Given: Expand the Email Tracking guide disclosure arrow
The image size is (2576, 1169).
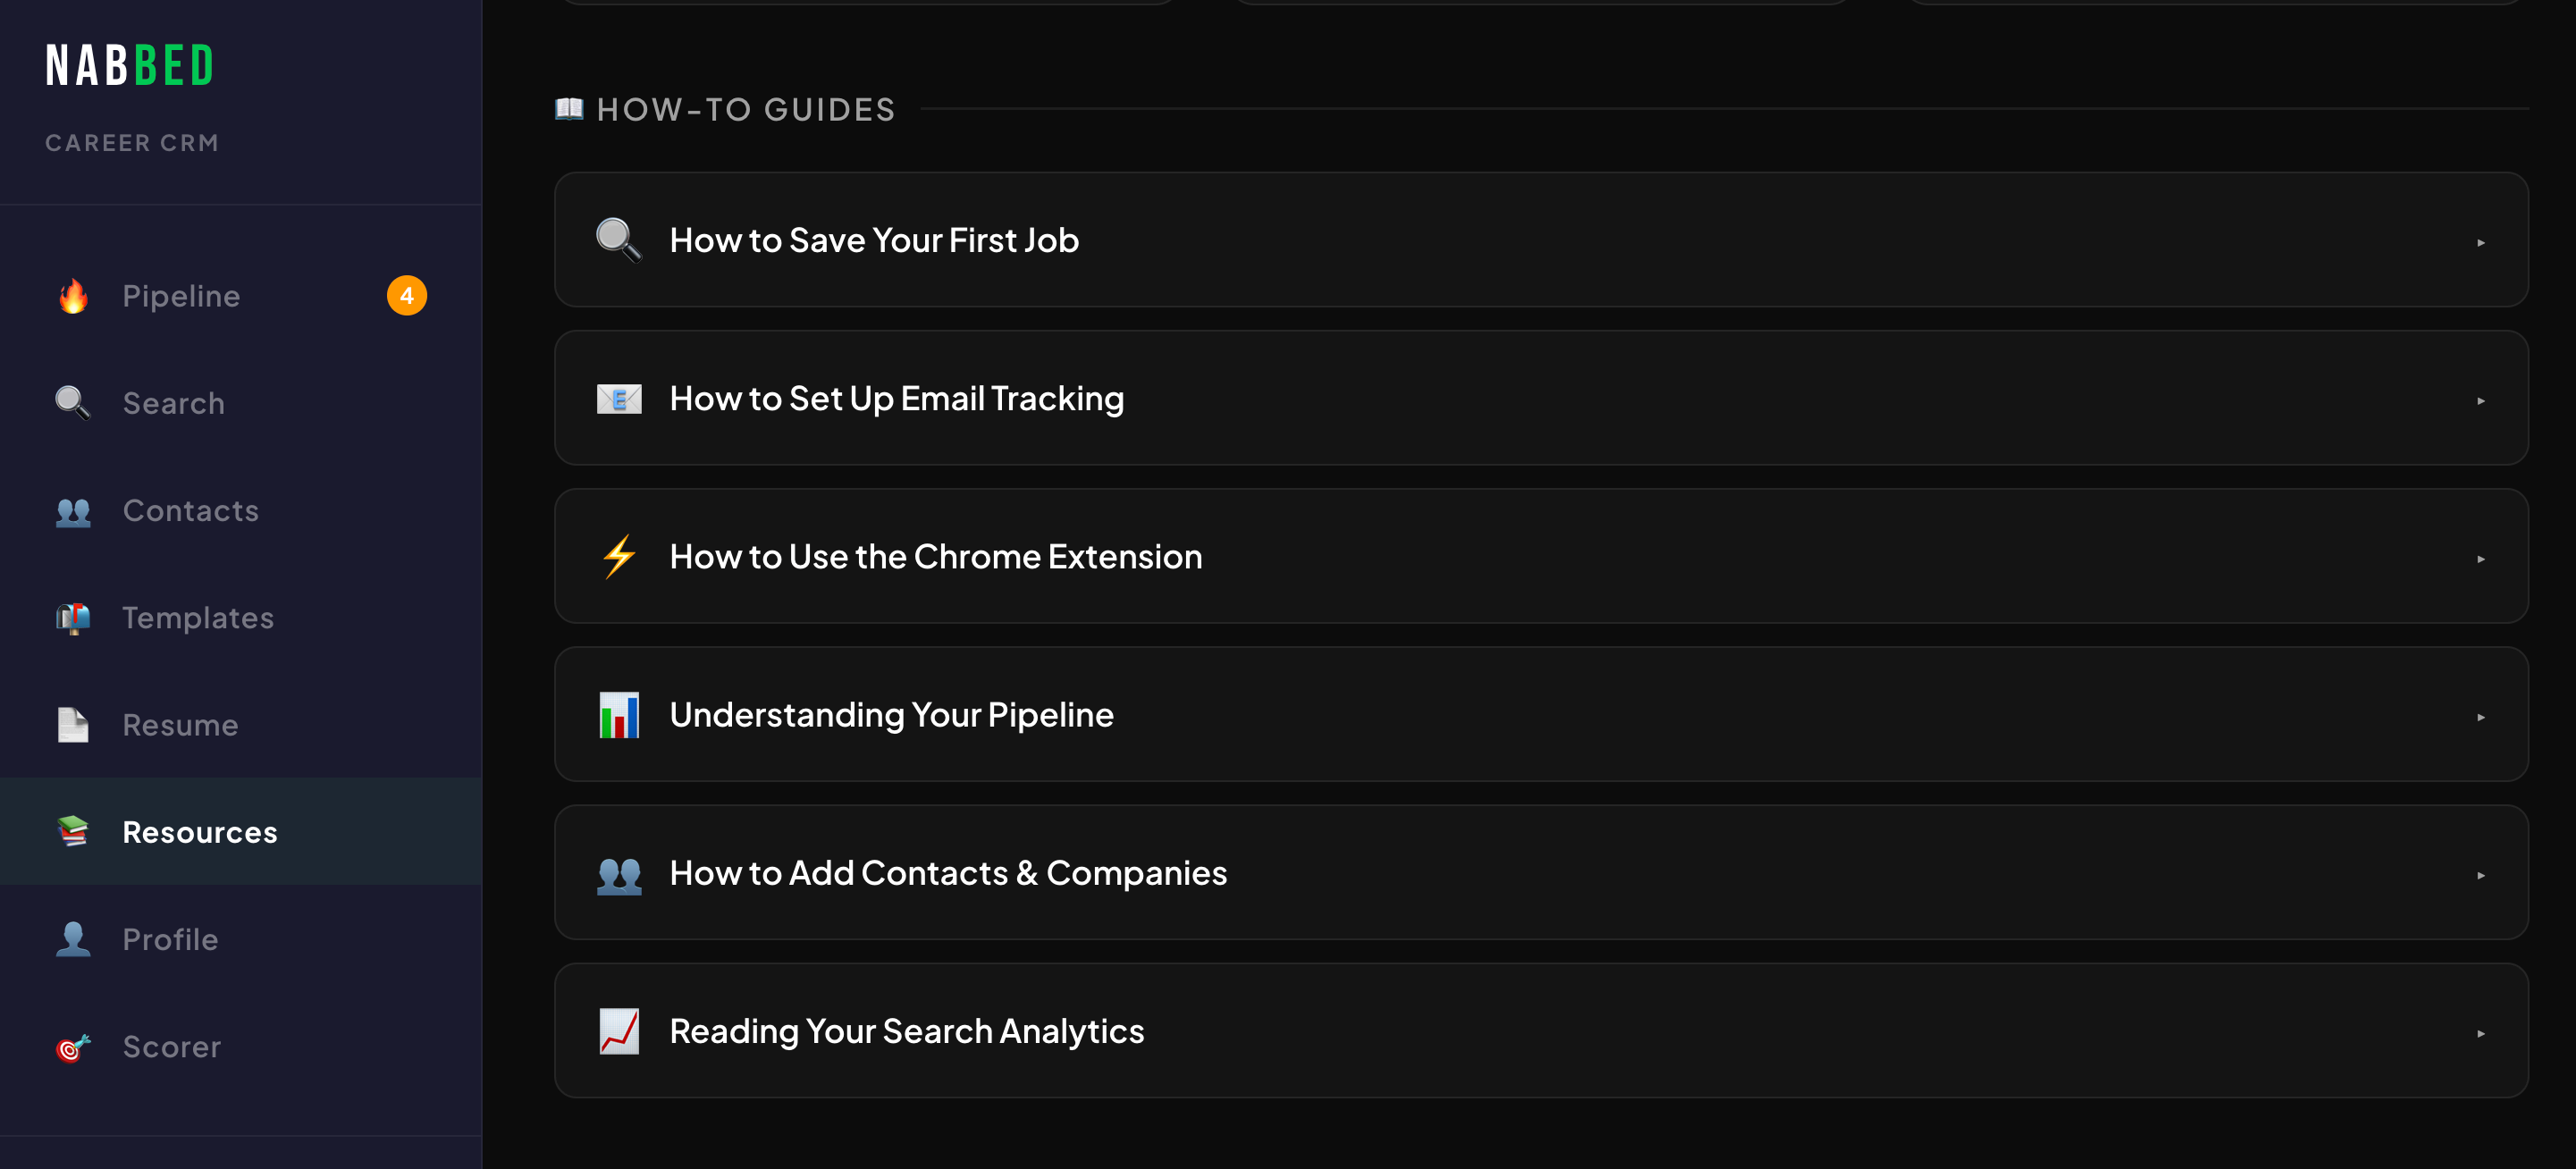Looking at the screenshot, I should 2481,400.
